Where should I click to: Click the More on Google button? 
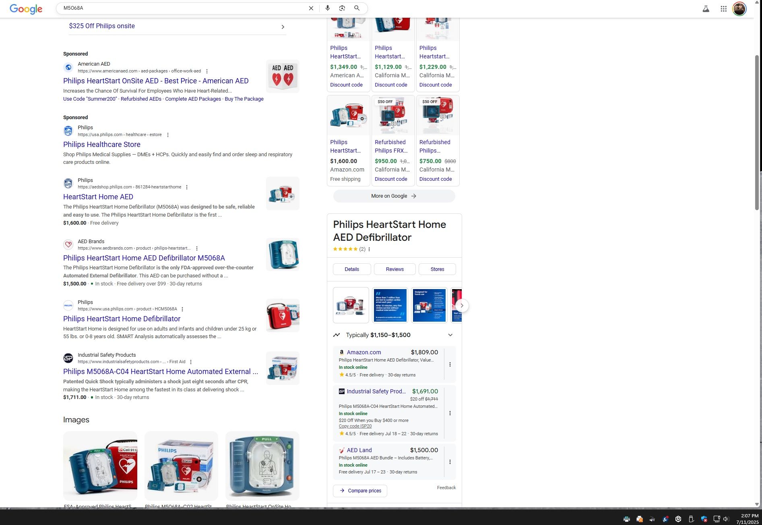[394, 196]
